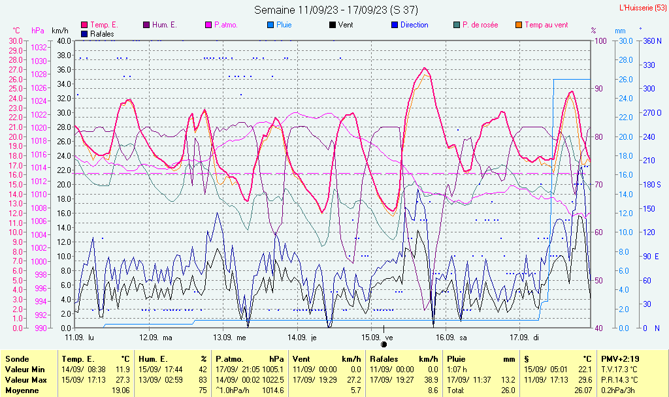
Task: Click the new moon marker below 15.09.
Action: click(383, 345)
